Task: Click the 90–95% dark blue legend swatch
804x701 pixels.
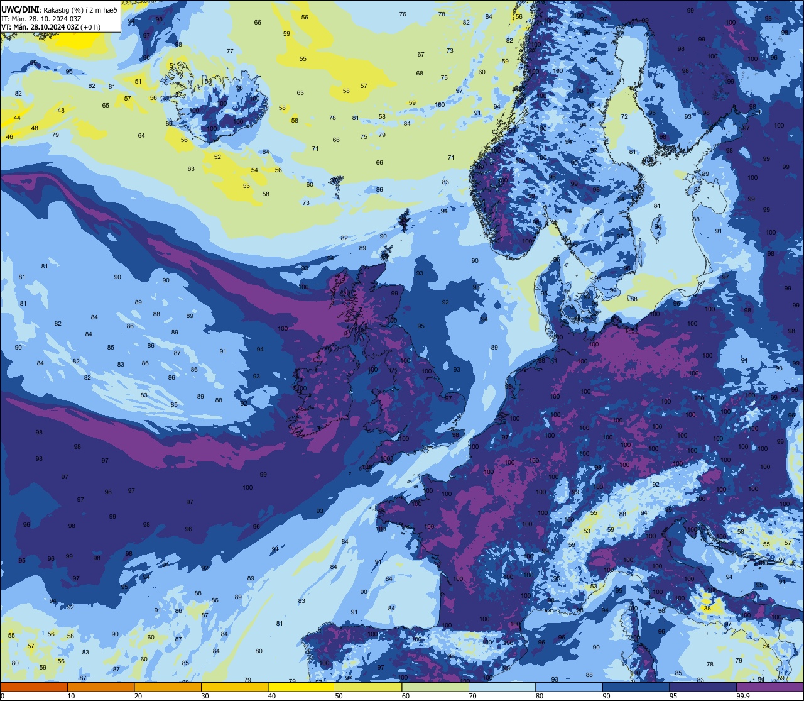Action: click(636, 687)
